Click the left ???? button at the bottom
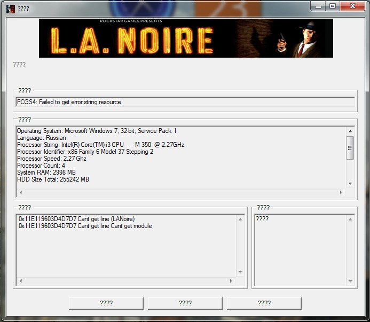 click(x=106, y=303)
